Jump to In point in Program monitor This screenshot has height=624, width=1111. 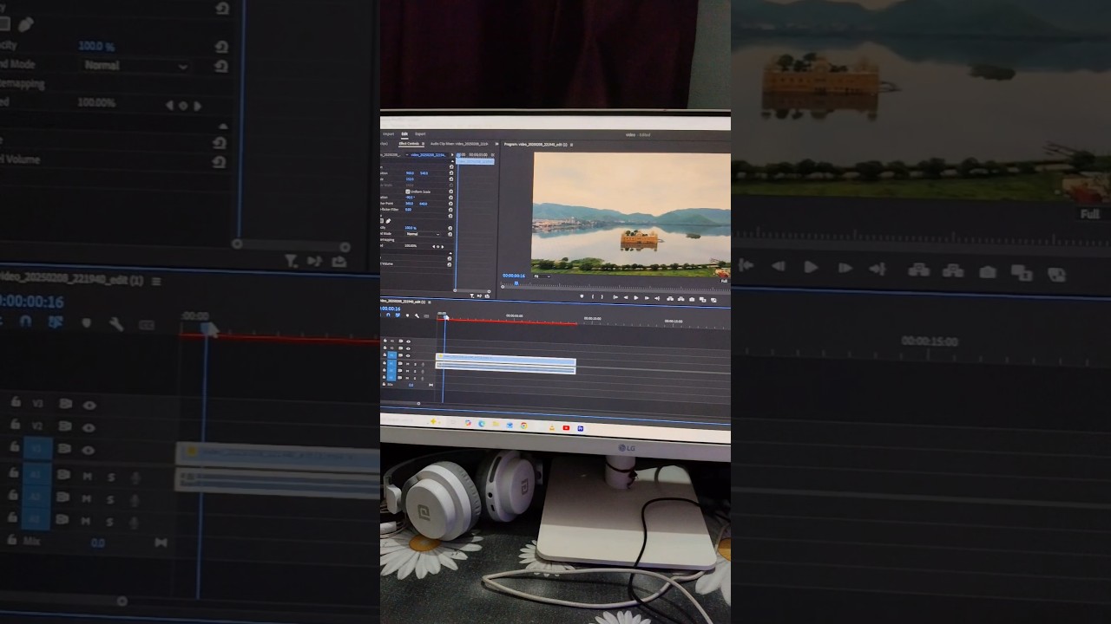(x=615, y=297)
